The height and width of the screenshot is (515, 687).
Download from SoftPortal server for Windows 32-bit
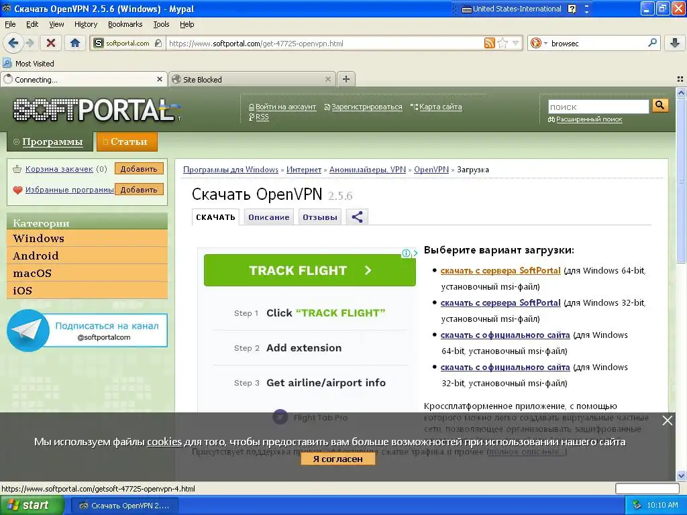[x=500, y=302]
